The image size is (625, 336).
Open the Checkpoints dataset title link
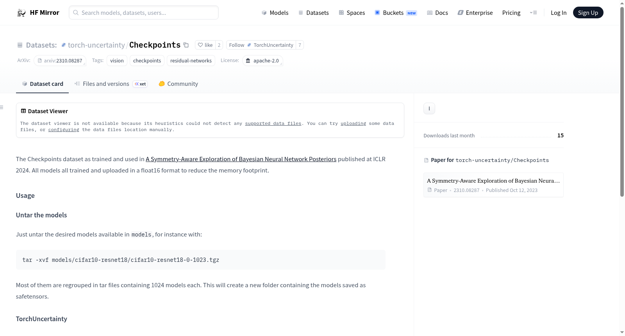(155, 45)
